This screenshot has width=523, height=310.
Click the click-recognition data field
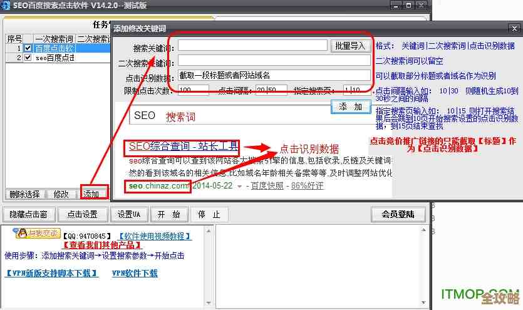pos(274,75)
